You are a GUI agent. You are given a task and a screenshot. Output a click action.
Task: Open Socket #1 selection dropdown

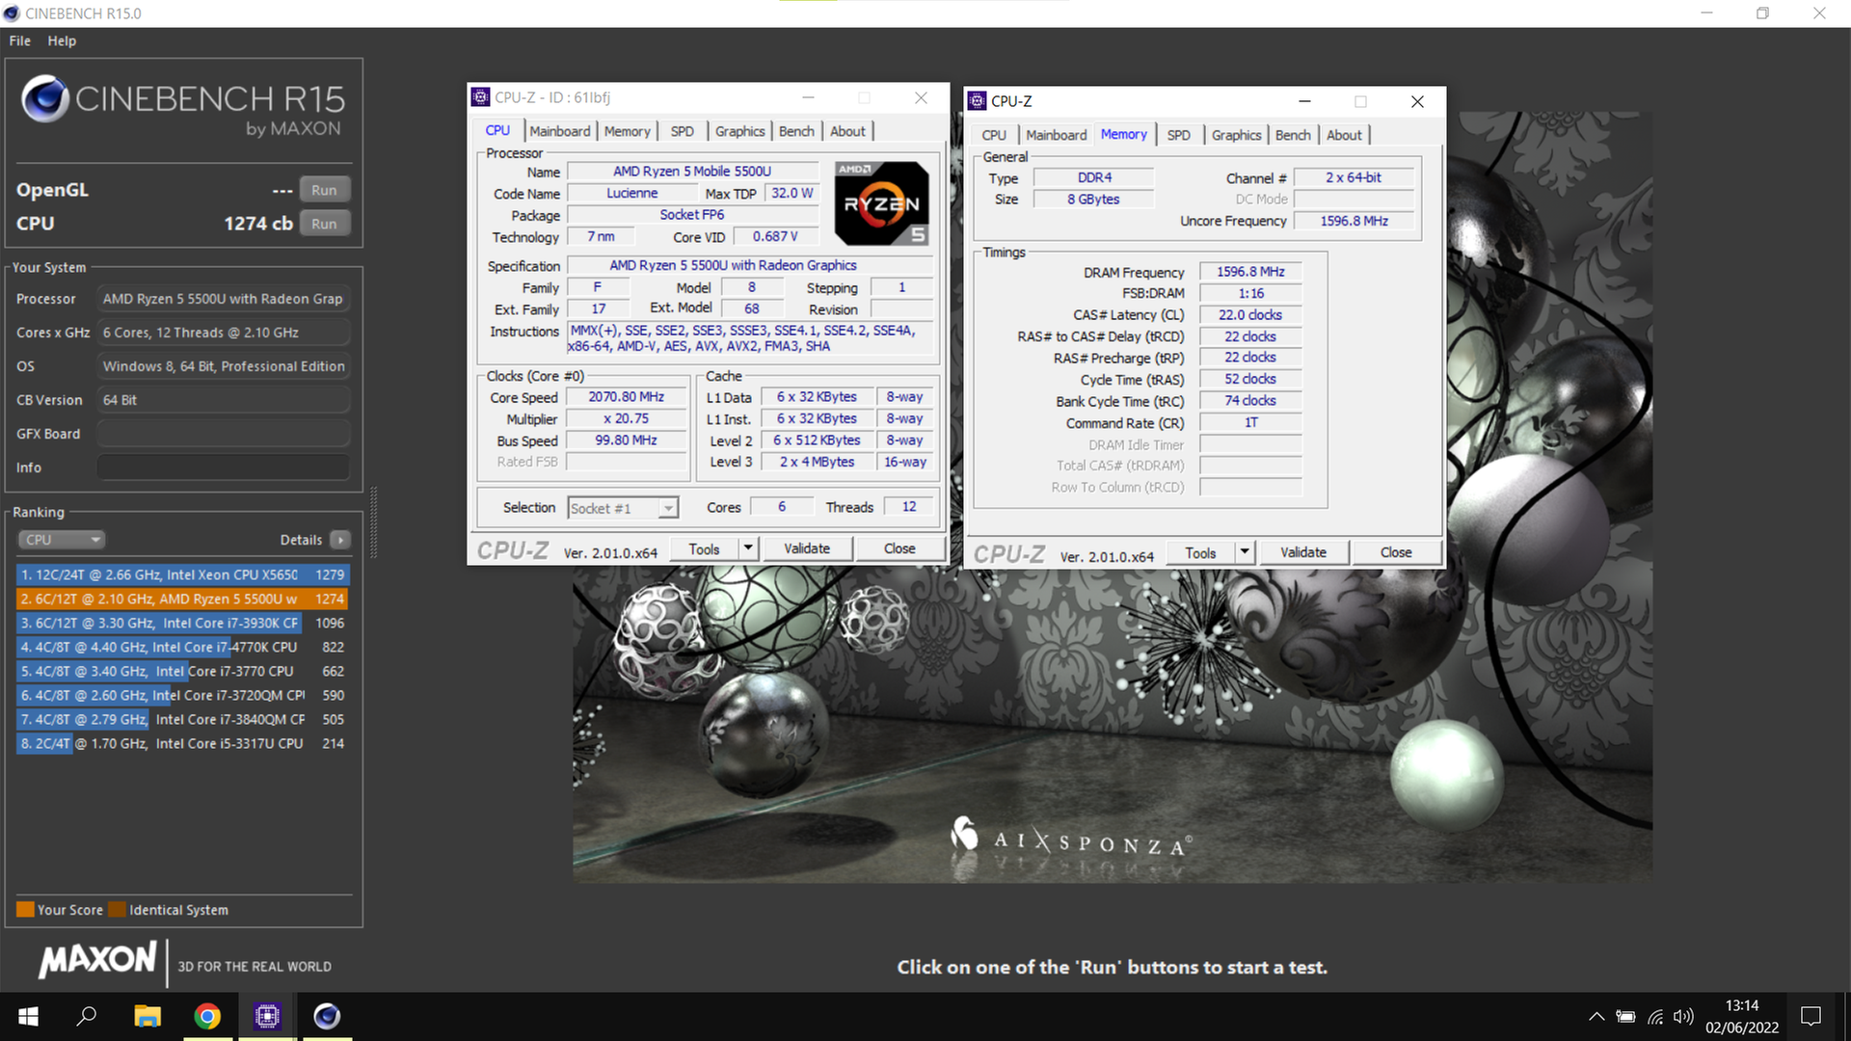tap(623, 508)
